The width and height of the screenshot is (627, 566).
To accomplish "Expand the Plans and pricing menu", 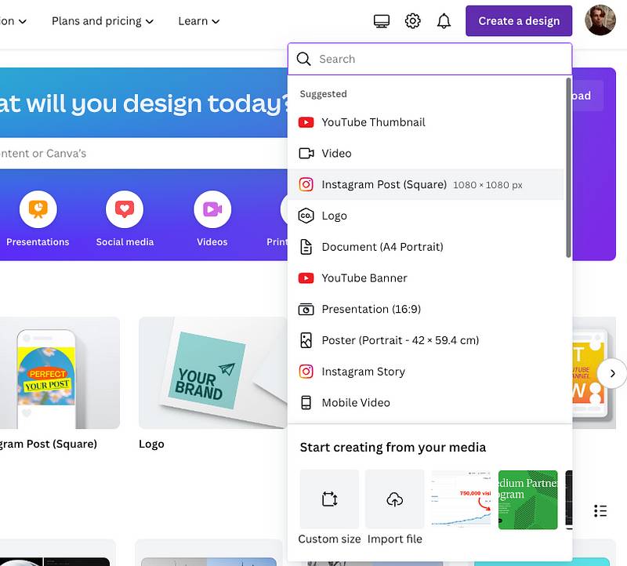I will point(103,21).
